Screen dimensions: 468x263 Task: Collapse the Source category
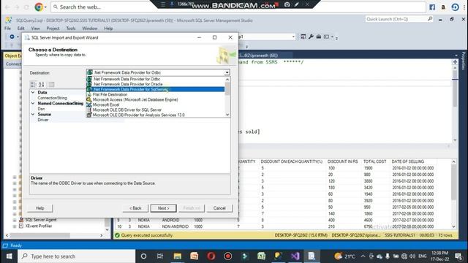point(33,115)
